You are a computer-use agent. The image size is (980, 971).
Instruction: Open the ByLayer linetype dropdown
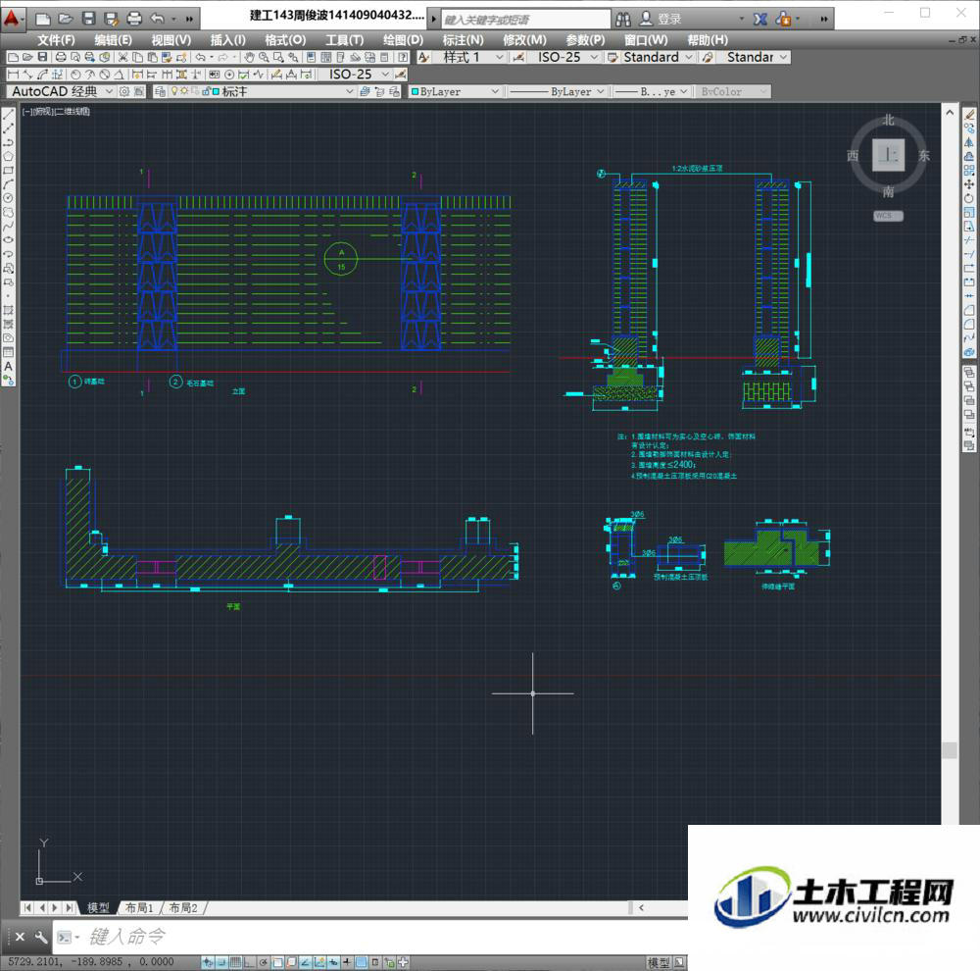coord(557,91)
